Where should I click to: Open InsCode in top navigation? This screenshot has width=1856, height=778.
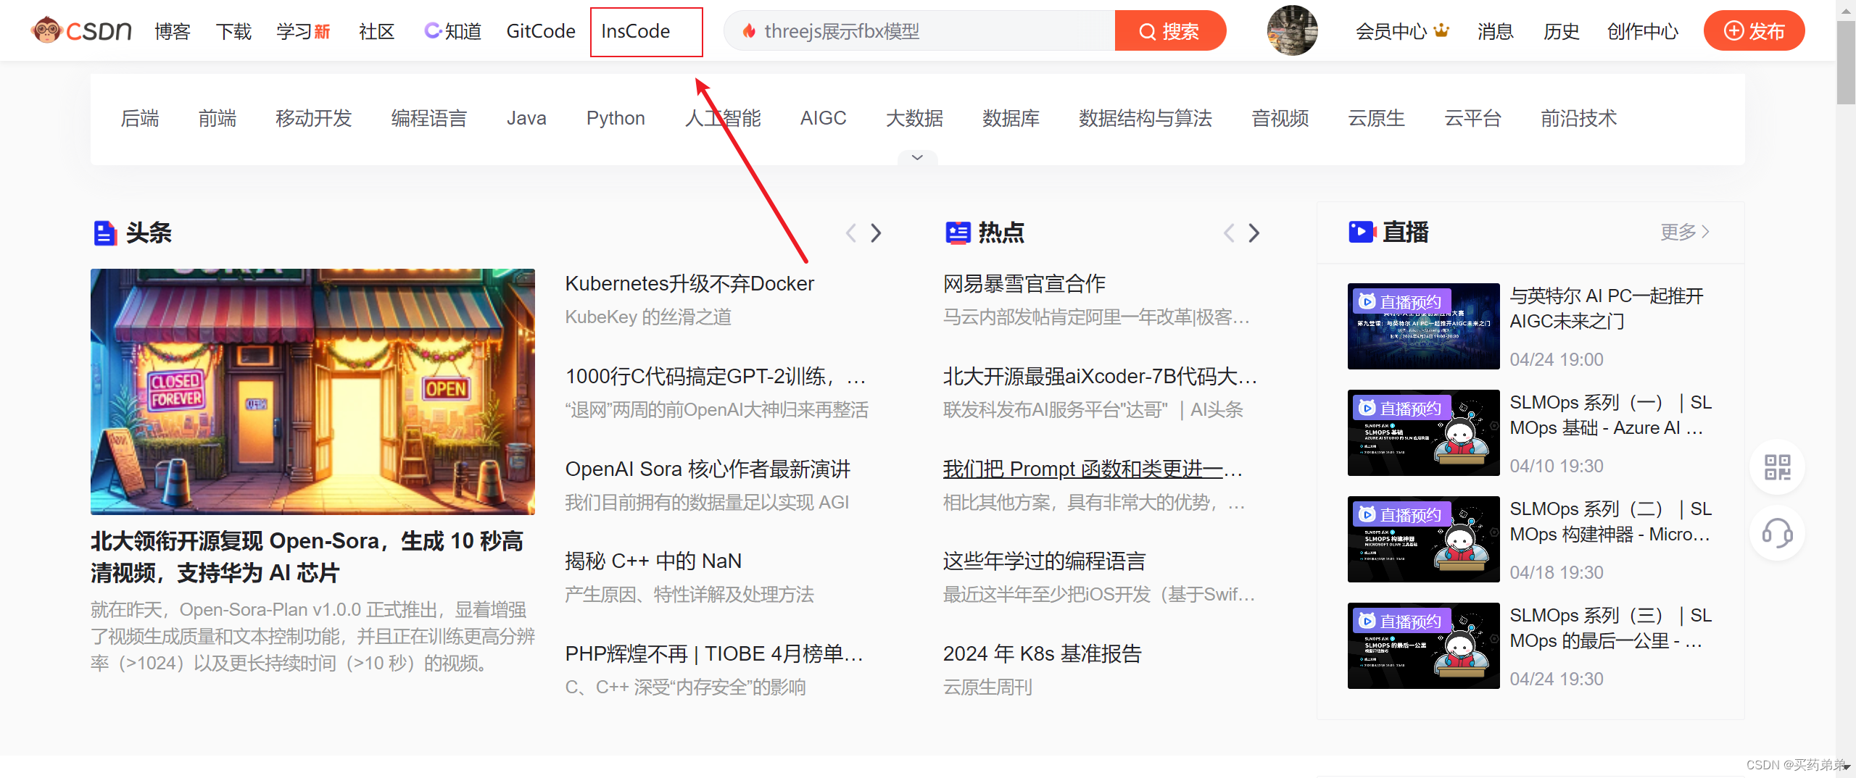tap(636, 31)
